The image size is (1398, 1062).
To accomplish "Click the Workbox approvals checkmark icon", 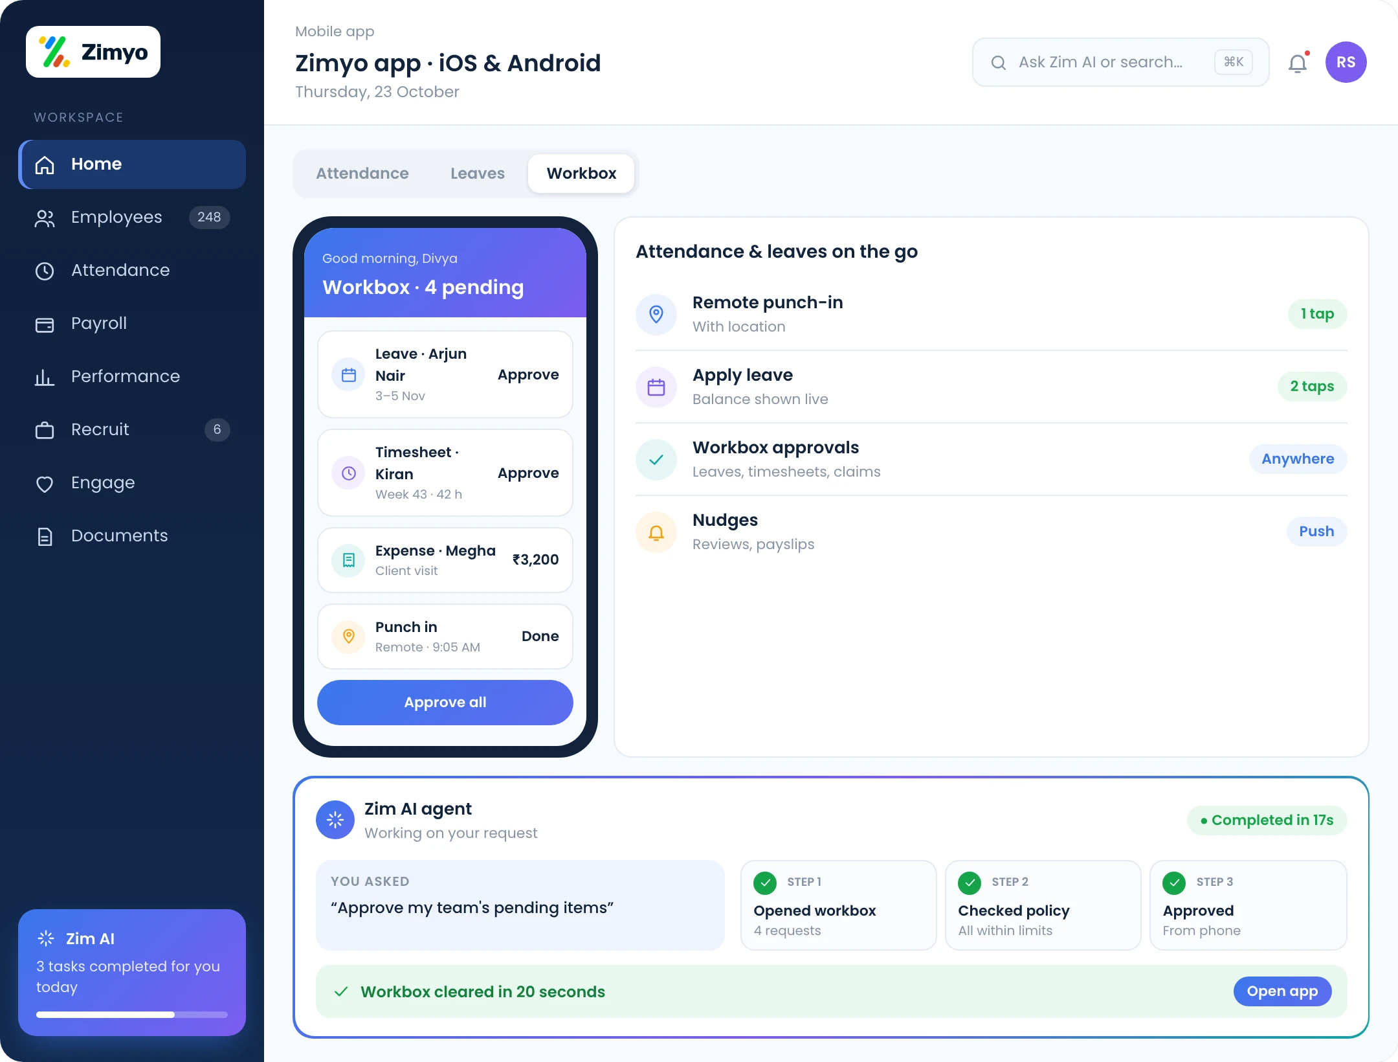I will tap(656, 460).
